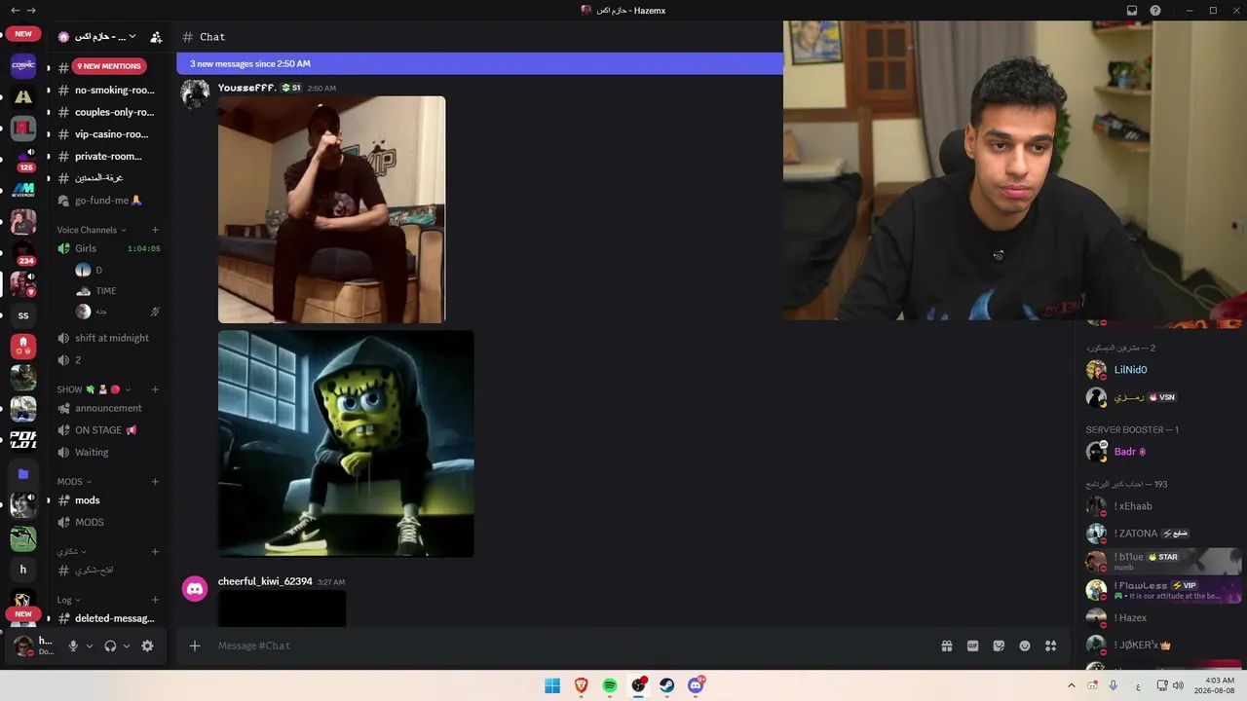The height and width of the screenshot is (701, 1247).
Task: Open Steam from the taskbar
Action: pyautogui.click(x=666, y=685)
